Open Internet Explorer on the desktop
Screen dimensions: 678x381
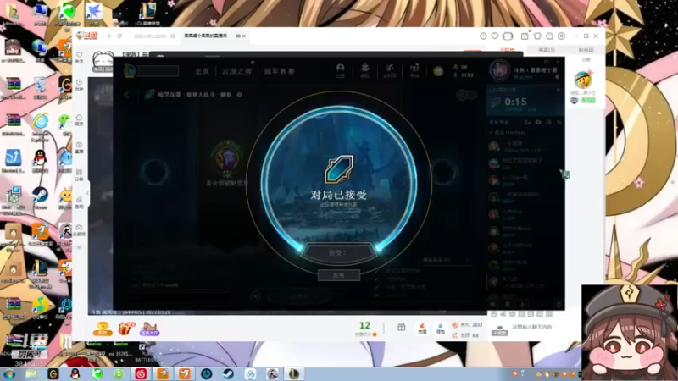point(40,126)
